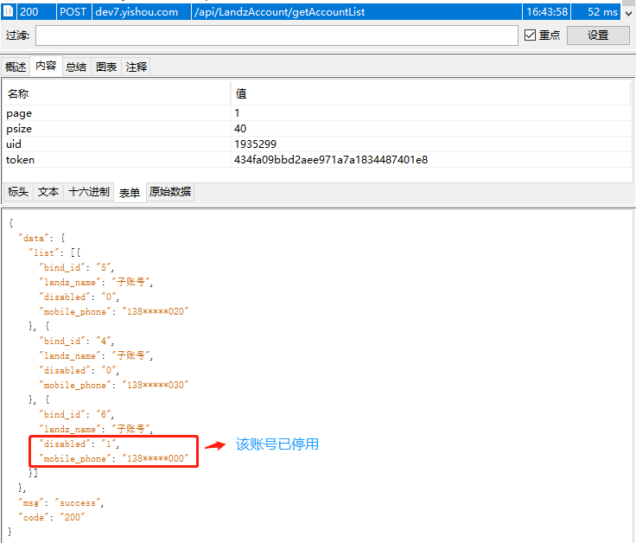Click the uid value 1935299

(256, 144)
